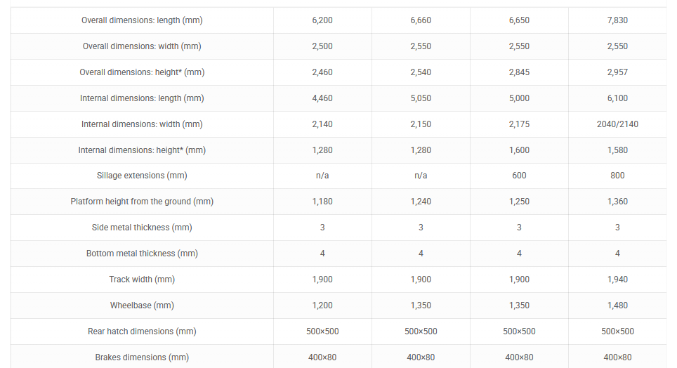The width and height of the screenshot is (677, 368).
Task: Select the 'Side metal thickness (mm)' label
Action: 142,228
